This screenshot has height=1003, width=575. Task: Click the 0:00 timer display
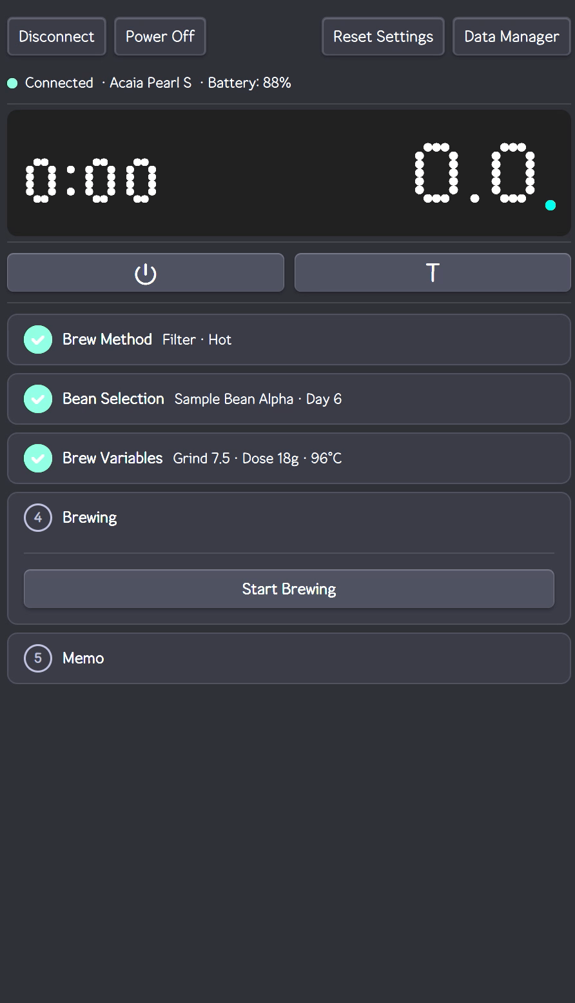[x=91, y=180]
